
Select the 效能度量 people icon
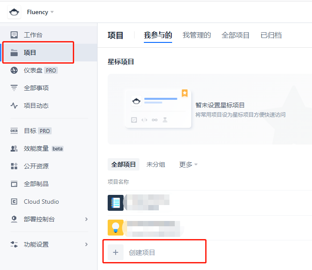pyautogui.click(x=14, y=148)
